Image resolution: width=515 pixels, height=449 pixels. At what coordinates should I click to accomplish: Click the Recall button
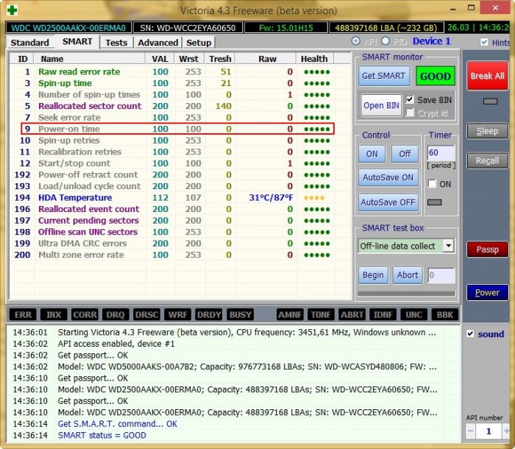(487, 160)
